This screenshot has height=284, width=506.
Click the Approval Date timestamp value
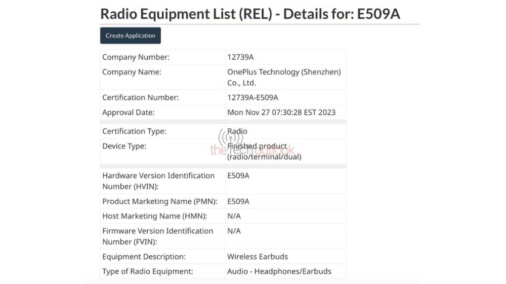coord(281,112)
